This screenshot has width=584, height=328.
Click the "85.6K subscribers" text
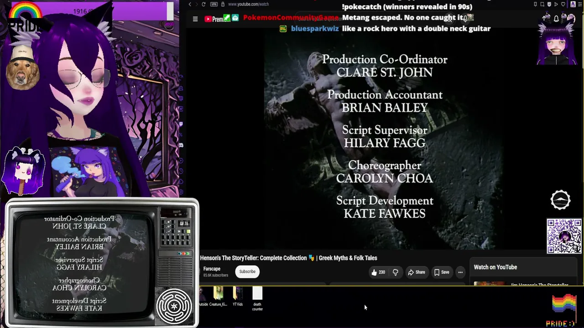pos(216,276)
